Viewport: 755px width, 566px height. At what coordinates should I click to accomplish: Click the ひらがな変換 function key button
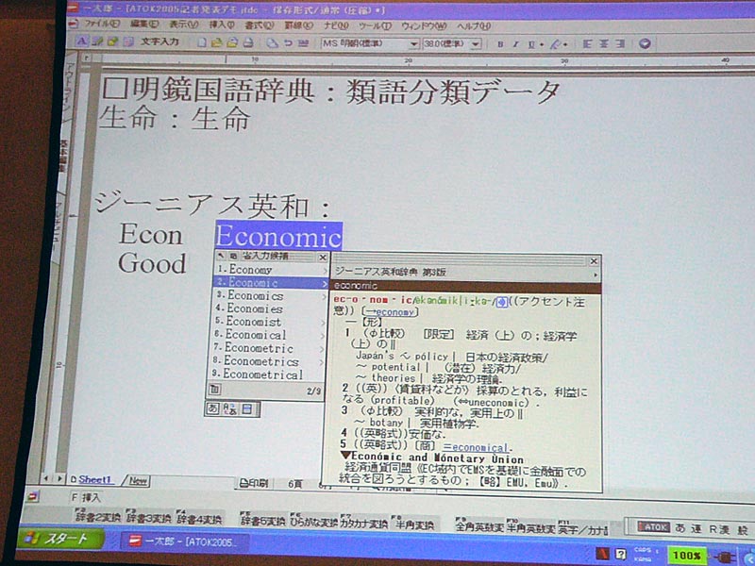313,522
